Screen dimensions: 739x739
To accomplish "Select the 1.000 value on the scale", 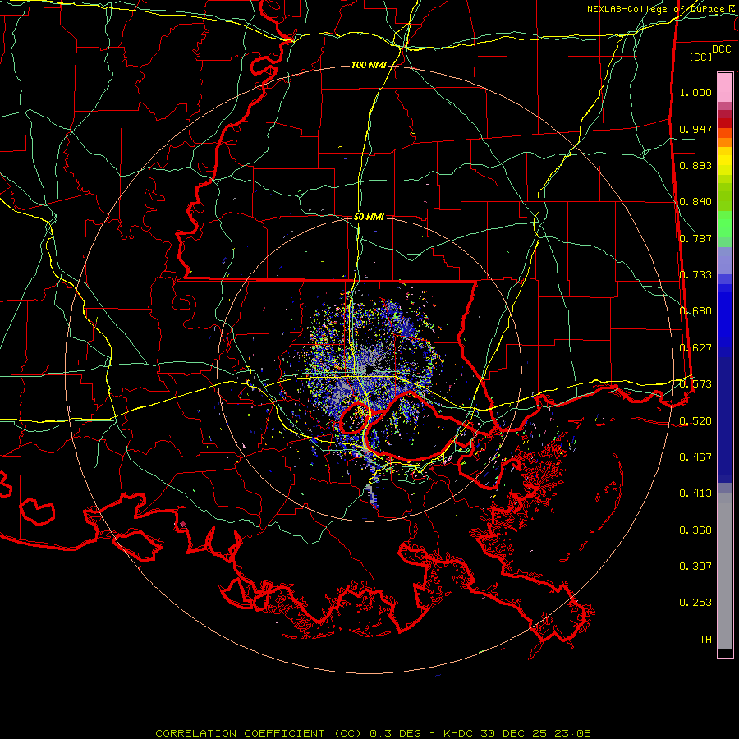I will tap(695, 92).
